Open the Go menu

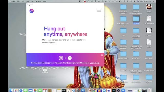[33, 1]
